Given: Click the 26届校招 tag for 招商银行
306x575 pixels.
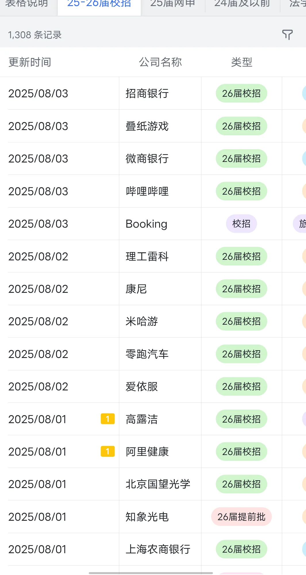Looking at the screenshot, I should pos(241,93).
